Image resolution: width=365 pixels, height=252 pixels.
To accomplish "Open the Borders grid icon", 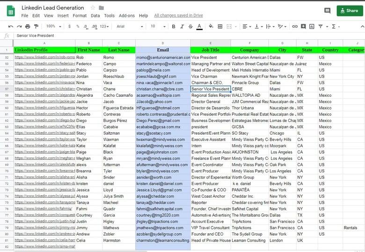I will click(x=220, y=27).
